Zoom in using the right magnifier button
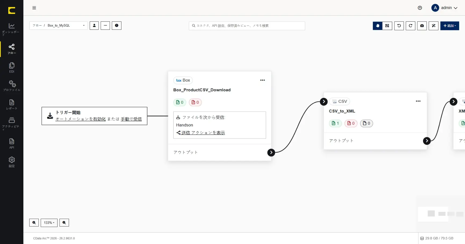This screenshot has width=465, height=244. [64, 223]
